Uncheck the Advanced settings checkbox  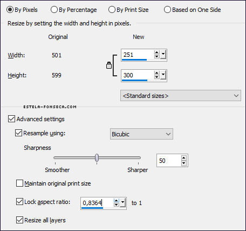(11, 119)
